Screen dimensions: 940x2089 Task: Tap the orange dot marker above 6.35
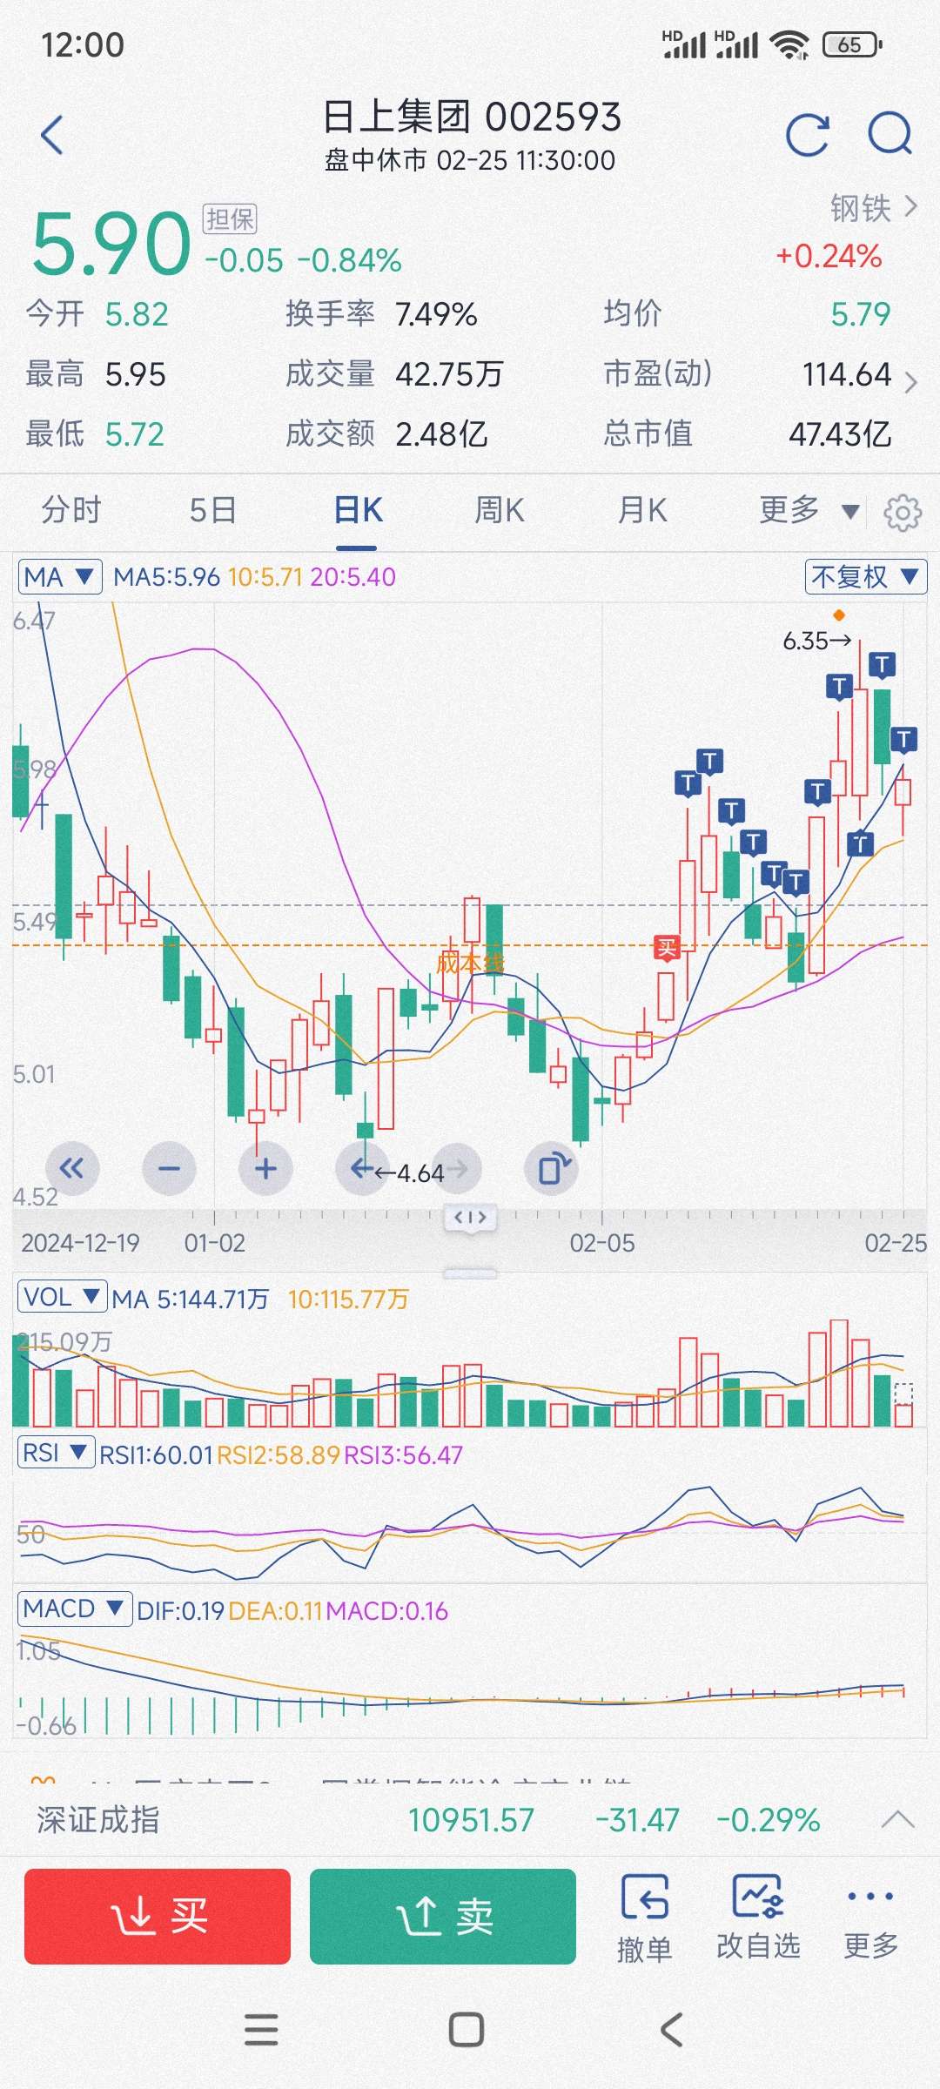[x=839, y=615]
